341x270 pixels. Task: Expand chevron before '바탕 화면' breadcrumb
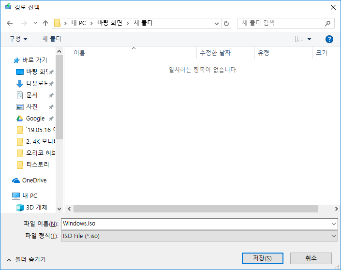91,23
